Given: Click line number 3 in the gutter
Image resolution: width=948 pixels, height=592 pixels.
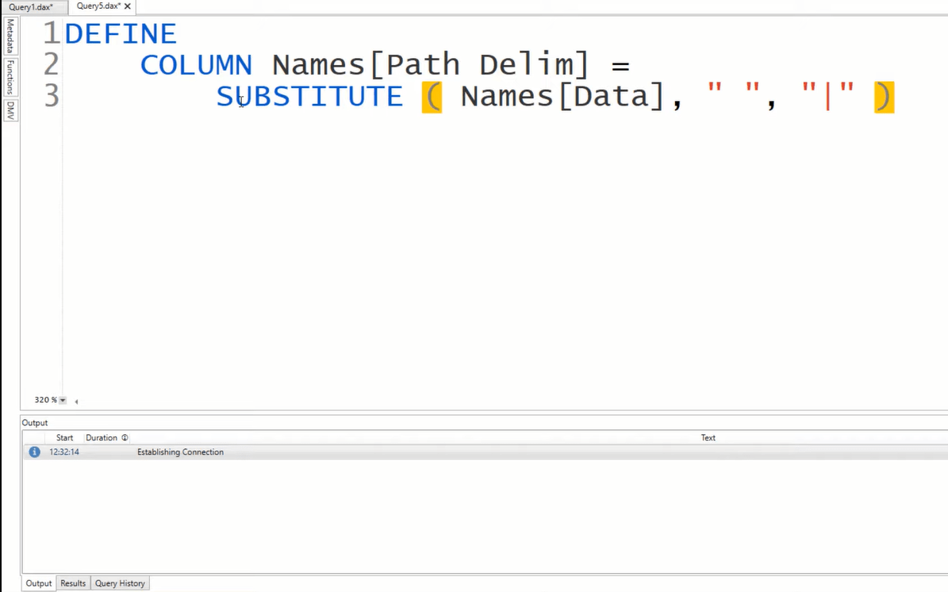Looking at the screenshot, I should [x=52, y=96].
